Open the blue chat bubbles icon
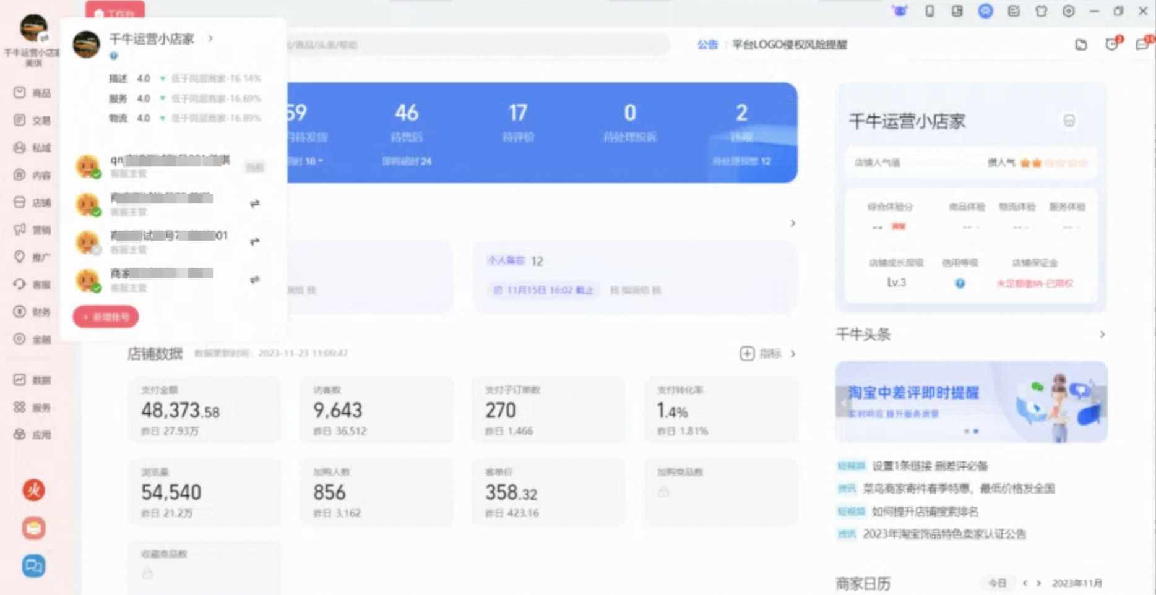Screen dimensions: 1156x595 click(33, 566)
